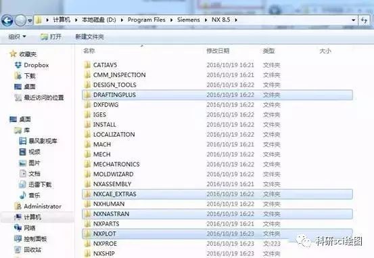Open the '组织' toolbar menu
The height and width of the screenshot is (258, 374).
(17, 37)
